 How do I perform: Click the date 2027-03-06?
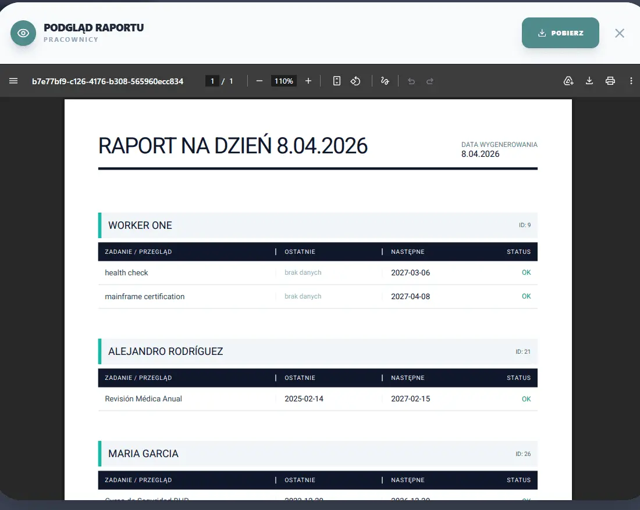pos(411,272)
